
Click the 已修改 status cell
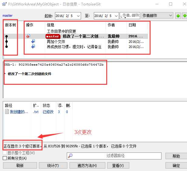coord(48,112)
